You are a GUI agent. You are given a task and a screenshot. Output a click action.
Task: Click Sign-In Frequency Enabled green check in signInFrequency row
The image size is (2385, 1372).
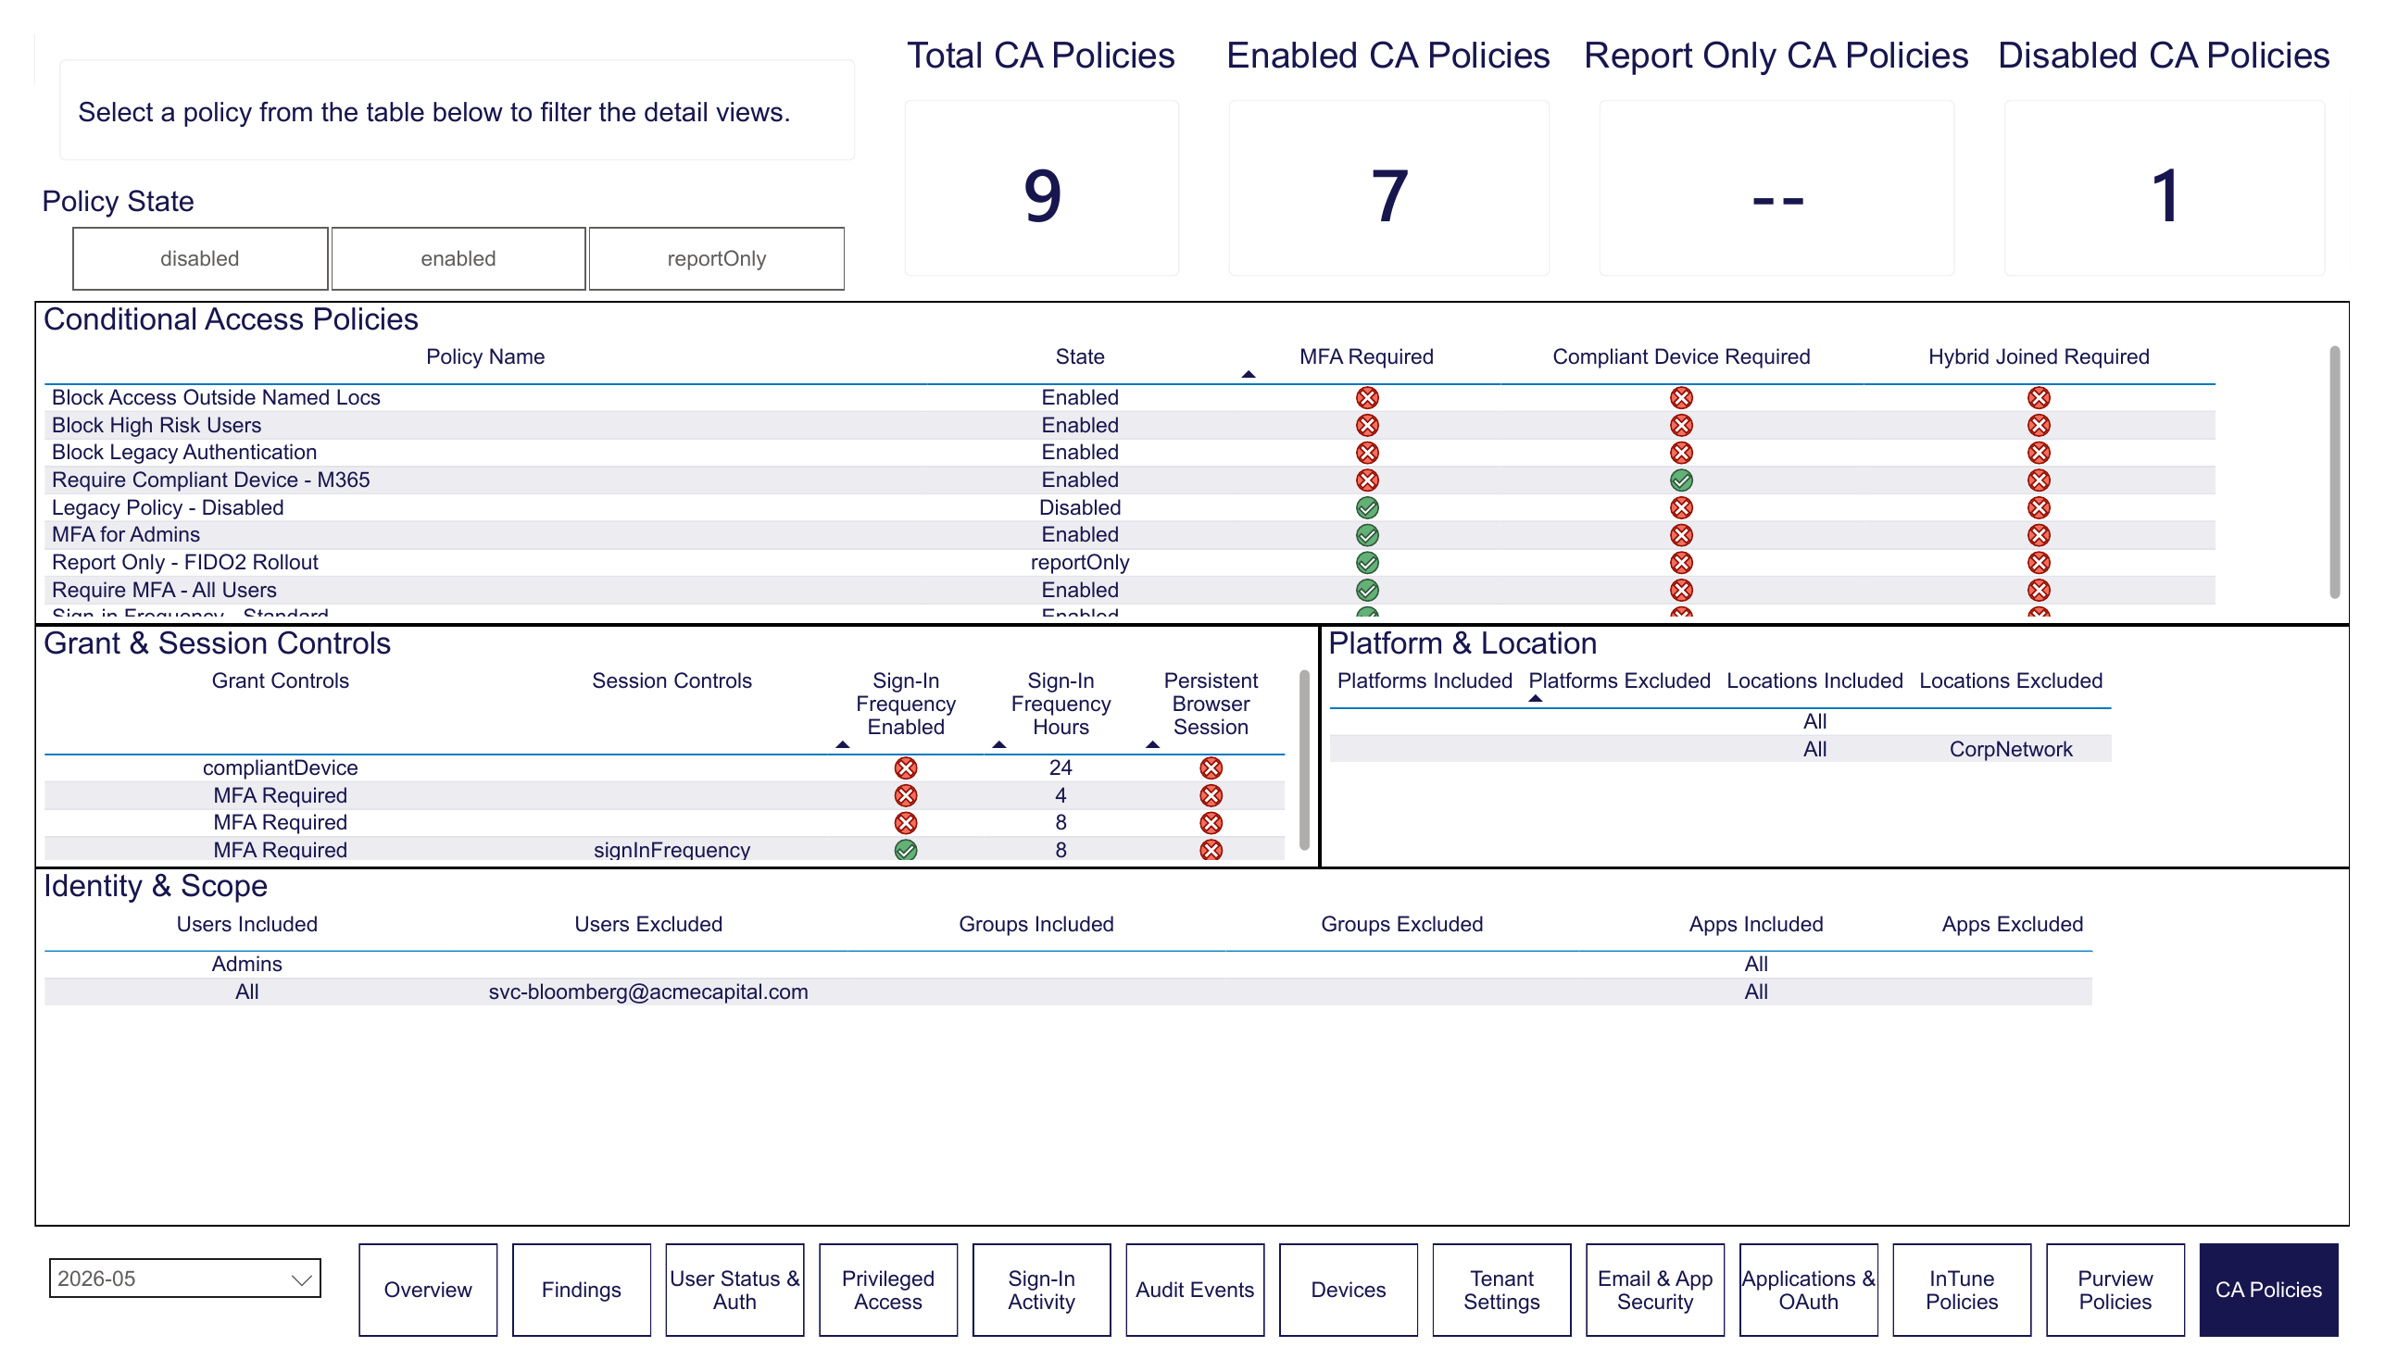[905, 850]
